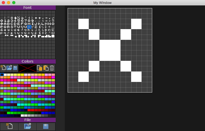Click the new palette icon in Colors toolbar

click(3, 68)
